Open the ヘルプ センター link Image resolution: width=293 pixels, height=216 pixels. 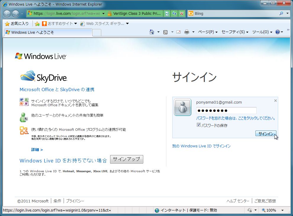[238, 201]
